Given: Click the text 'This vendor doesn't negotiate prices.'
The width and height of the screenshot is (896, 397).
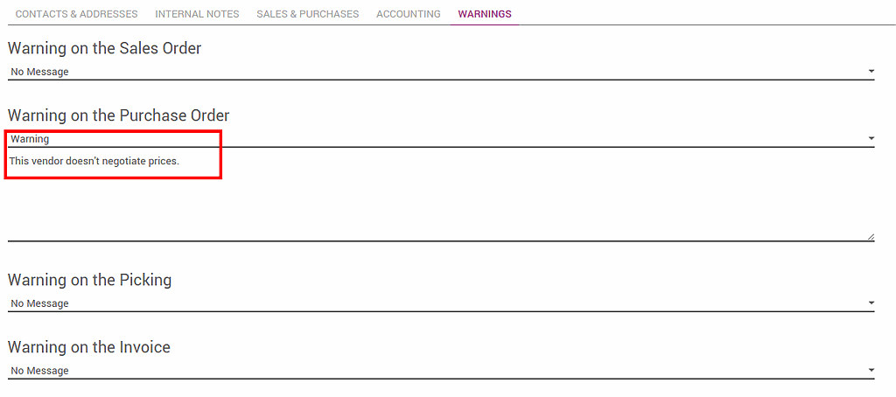Looking at the screenshot, I should pos(94,162).
